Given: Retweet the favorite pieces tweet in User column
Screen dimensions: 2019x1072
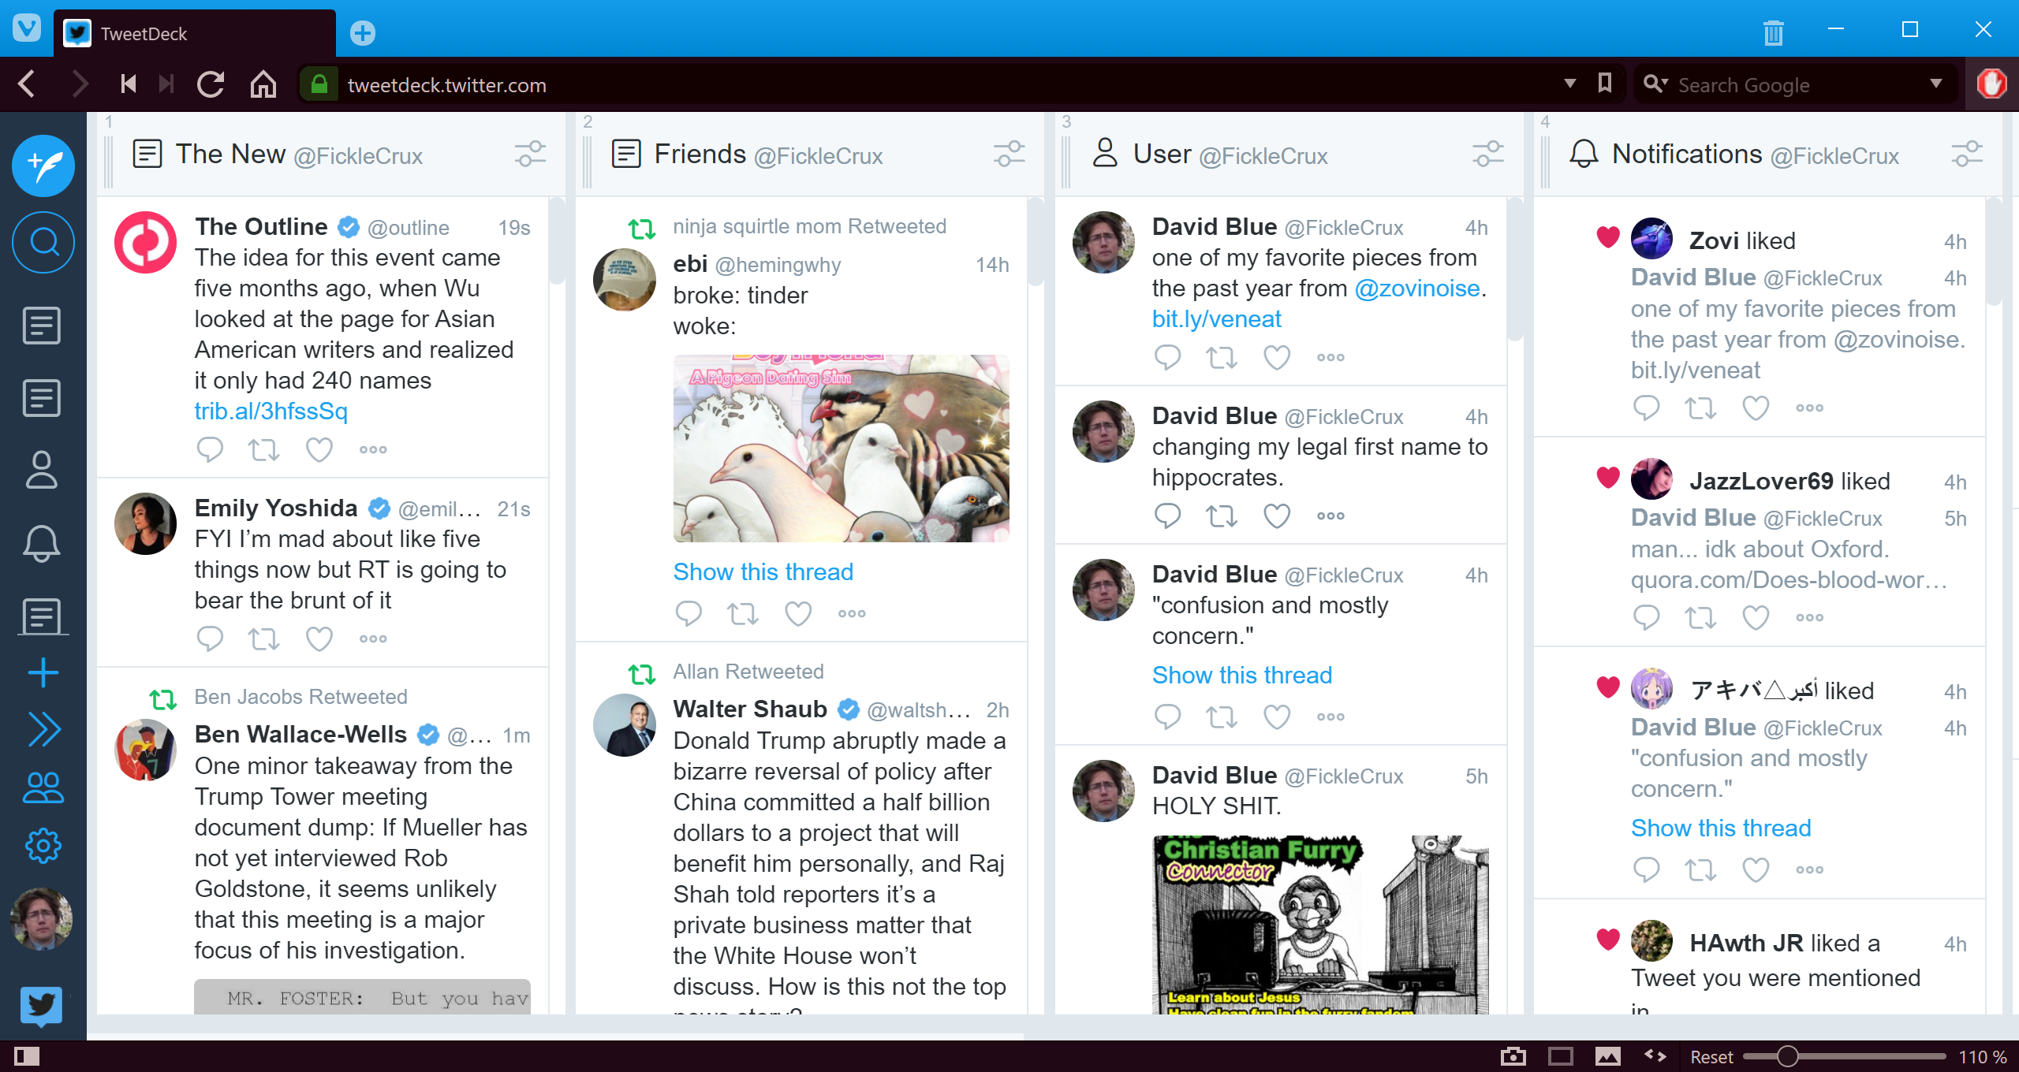Looking at the screenshot, I should [x=1221, y=357].
